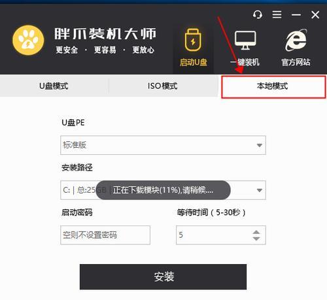Increase wait time with up arrow

[256, 232]
